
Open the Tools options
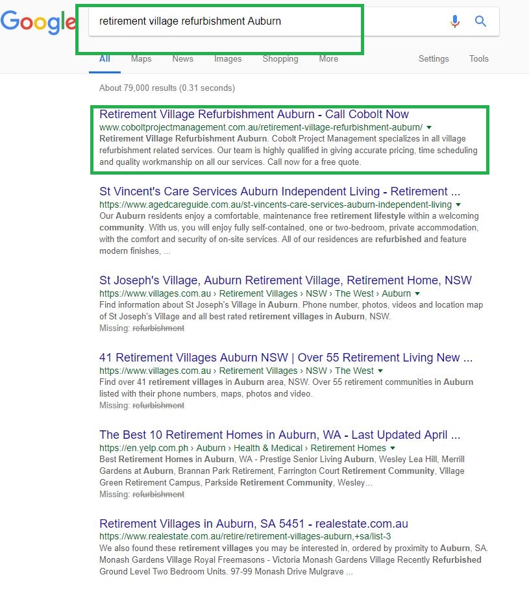click(x=478, y=58)
